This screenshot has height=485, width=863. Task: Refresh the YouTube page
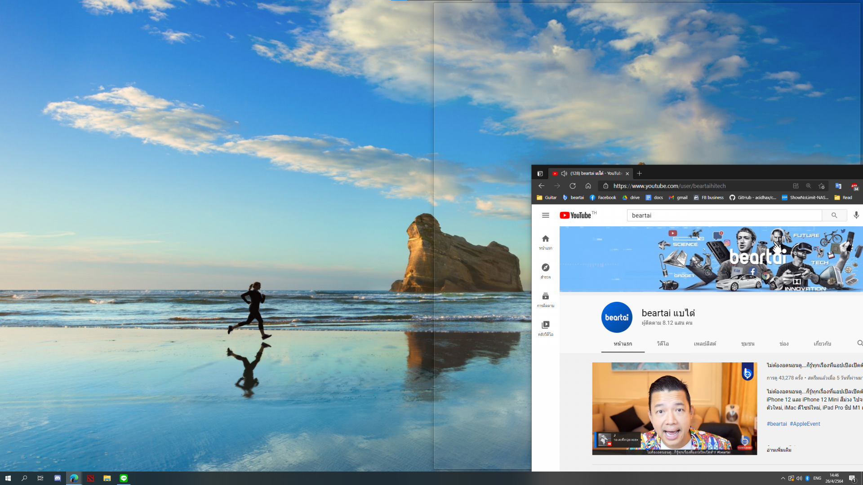573,186
